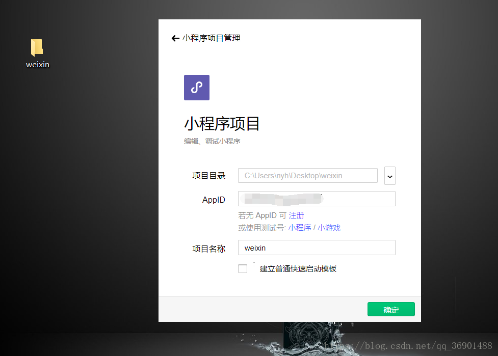Use the 小游戏 test account link
This screenshot has height=356, width=498.
(x=329, y=228)
